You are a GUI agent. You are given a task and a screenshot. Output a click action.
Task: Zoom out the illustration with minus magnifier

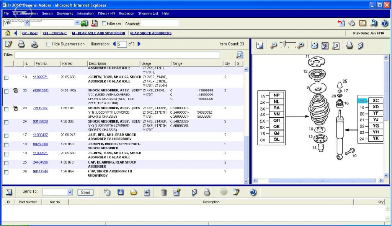click(273, 45)
